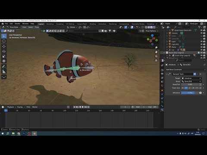Switch to the Modeling workspace tab
This screenshot has height=155, width=207.
(x=50, y=24)
